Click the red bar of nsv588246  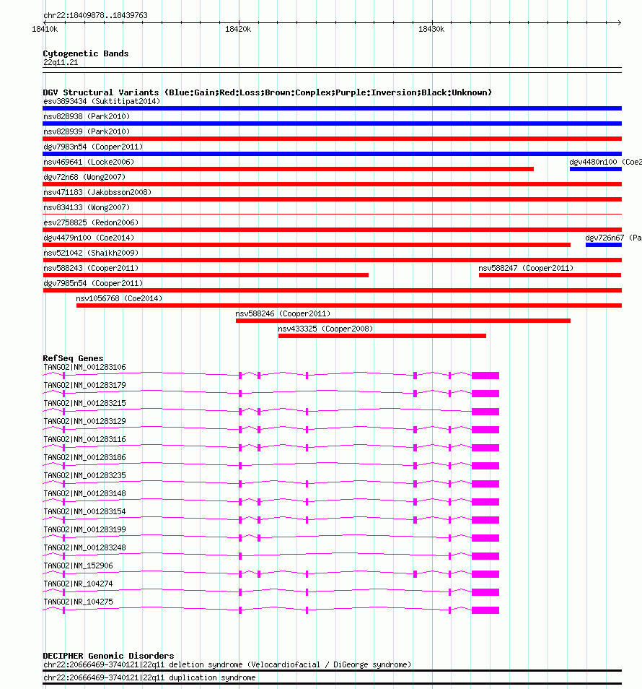click(403, 321)
